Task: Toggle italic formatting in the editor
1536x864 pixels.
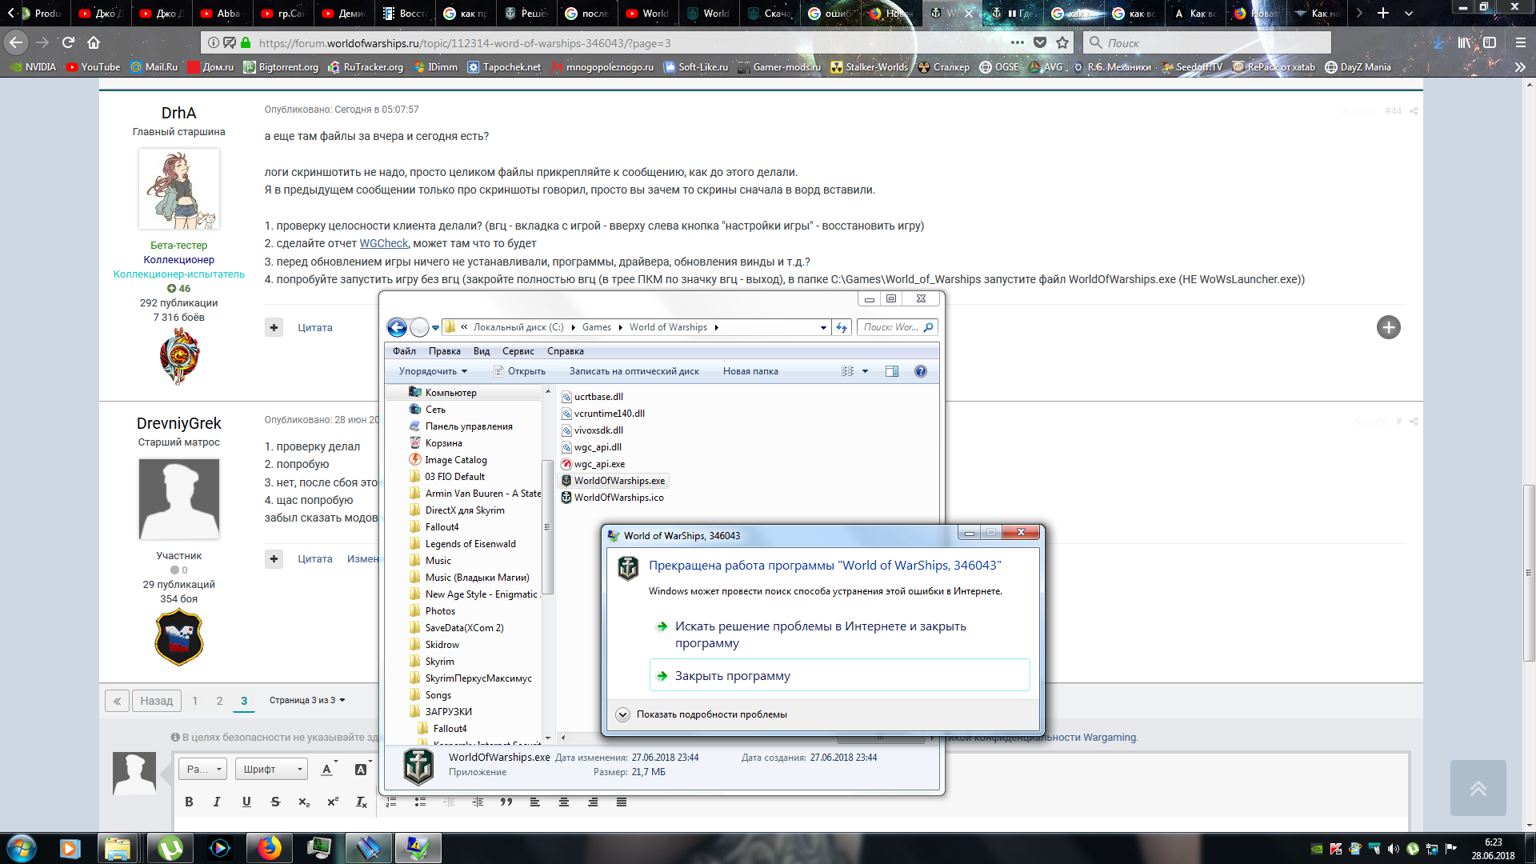Action: click(217, 802)
